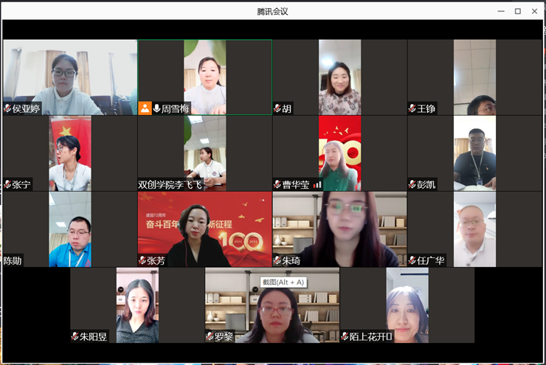This screenshot has width=546, height=365.
Task: Click muted mic icon beside 陌上花开
Action: (345, 336)
